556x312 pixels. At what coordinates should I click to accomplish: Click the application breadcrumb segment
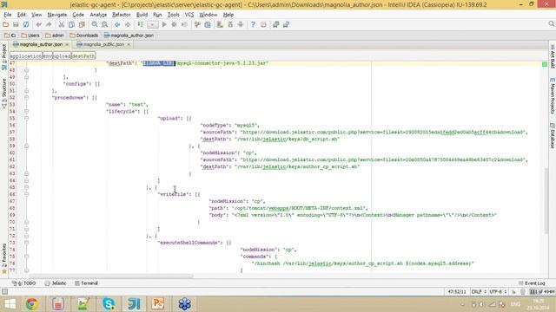26,55
